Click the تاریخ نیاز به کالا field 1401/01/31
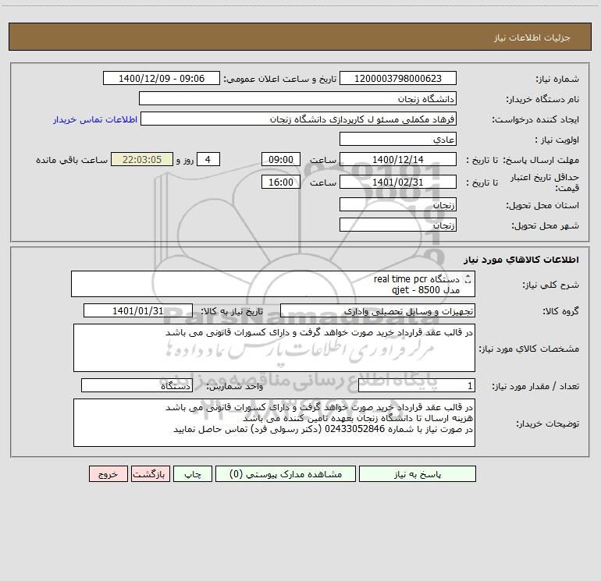Viewport: 601px width, 581px height. pyautogui.click(x=138, y=311)
